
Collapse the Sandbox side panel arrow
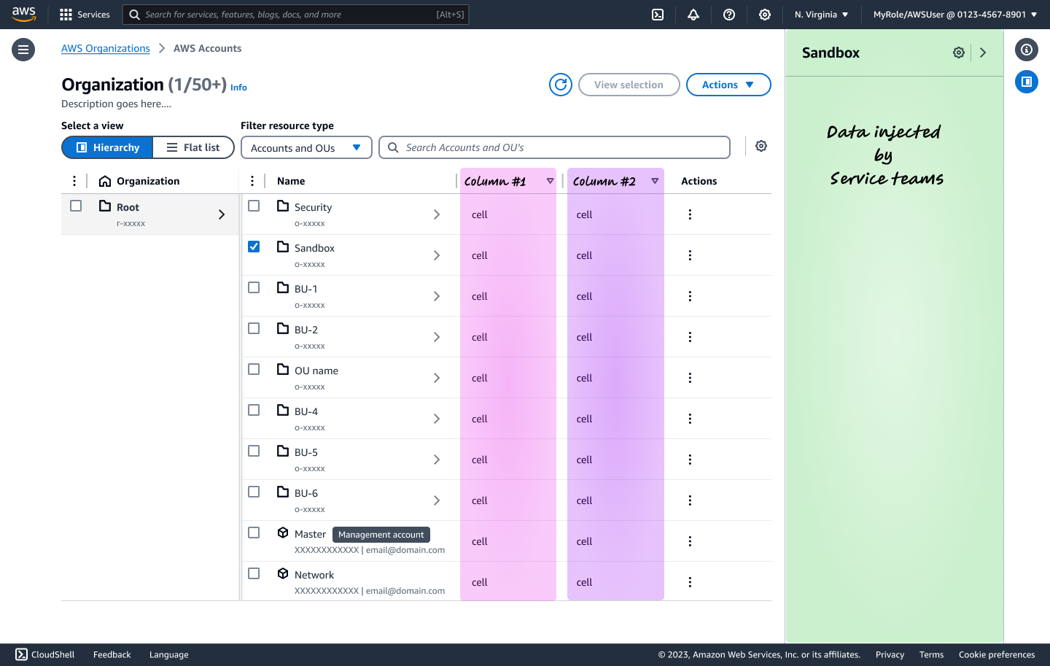click(x=983, y=53)
